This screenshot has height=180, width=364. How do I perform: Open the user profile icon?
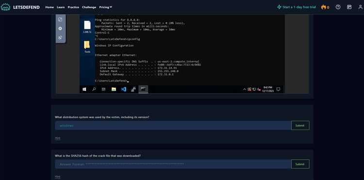(x=360, y=7)
